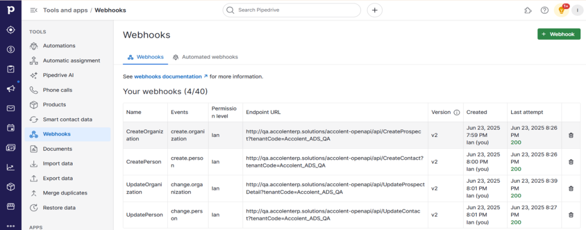This screenshot has height=230, width=586.
Task: Open Contacts card icon in left rail
Action: pyautogui.click(x=10, y=148)
